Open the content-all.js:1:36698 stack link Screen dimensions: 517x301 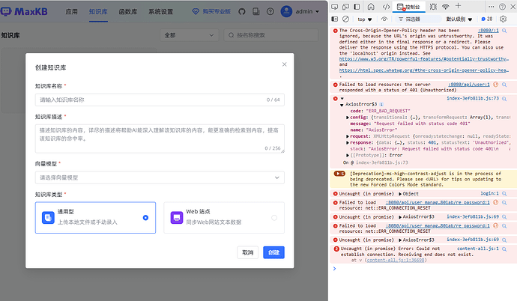[x=396, y=260]
